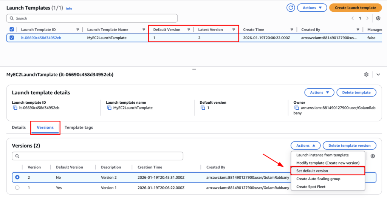
Task: Select the Version 1 radio button
Action: pos(17,187)
